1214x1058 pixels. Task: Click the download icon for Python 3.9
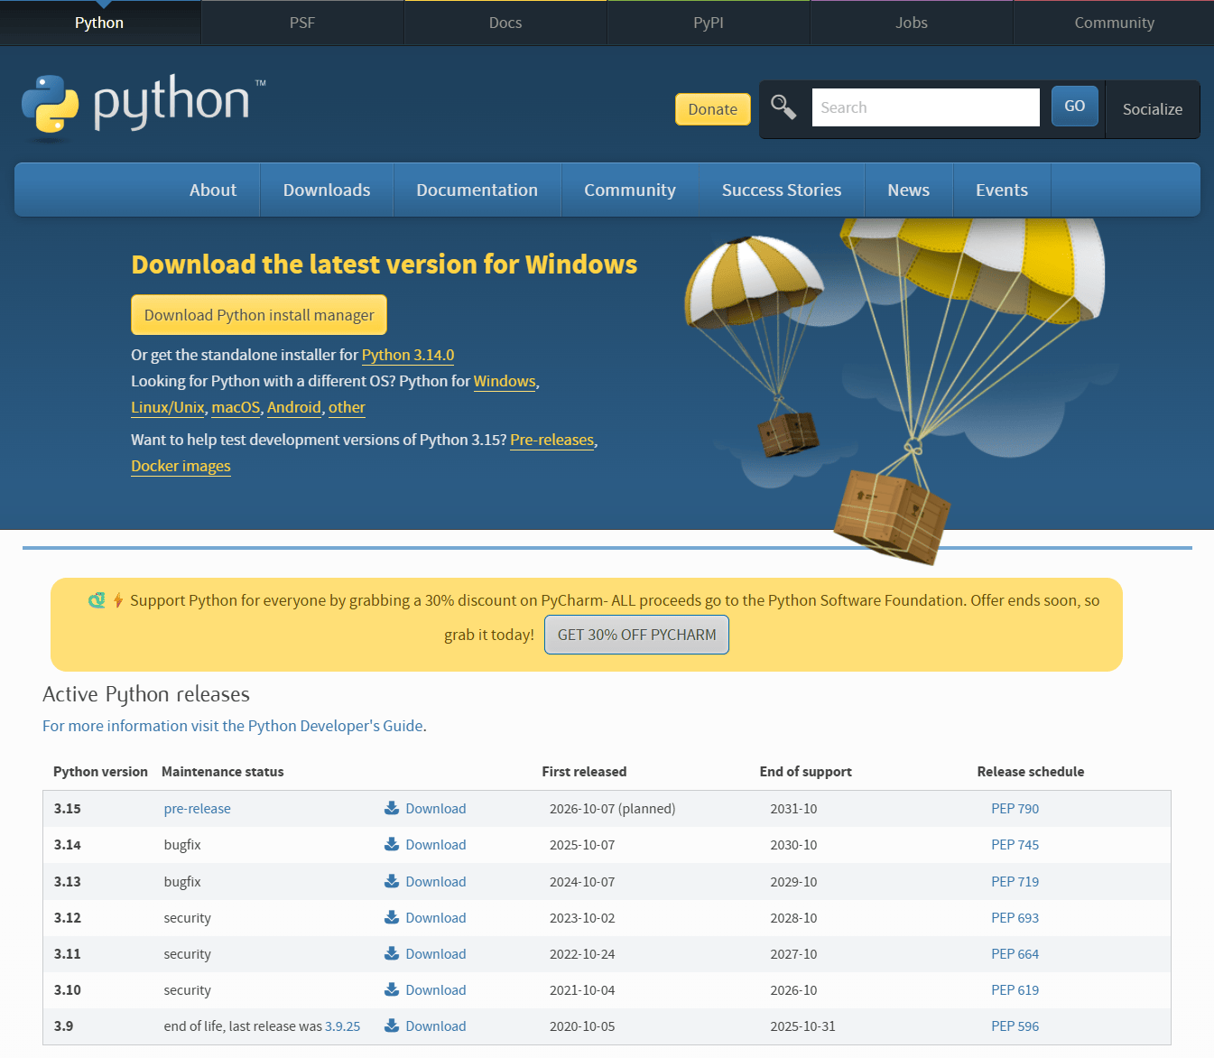click(x=392, y=1026)
